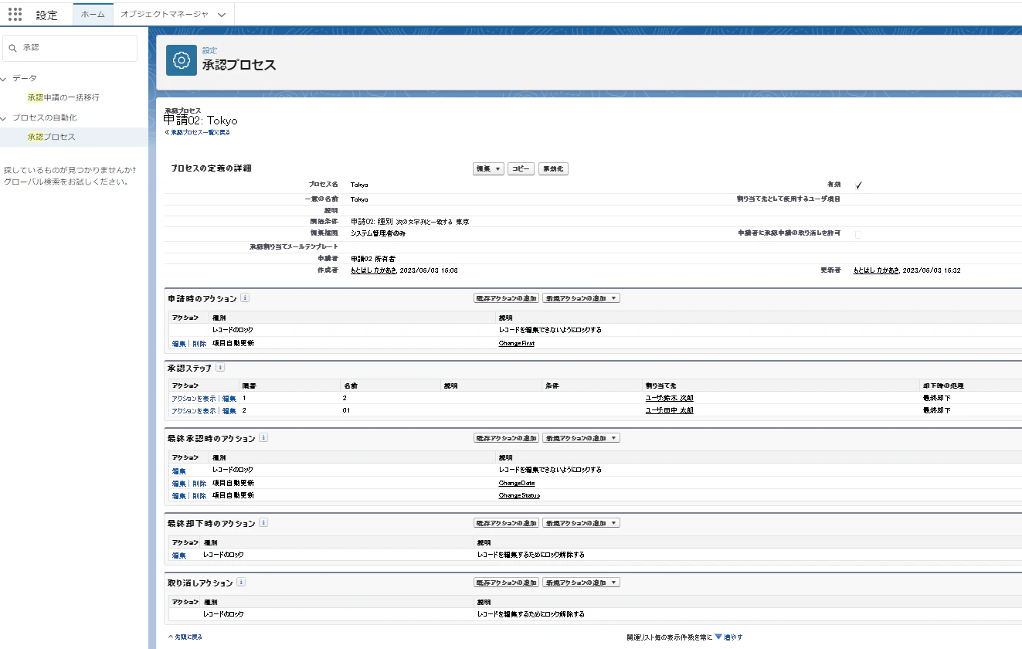Click the gear icon beside 承認プロセス title

tap(182, 60)
